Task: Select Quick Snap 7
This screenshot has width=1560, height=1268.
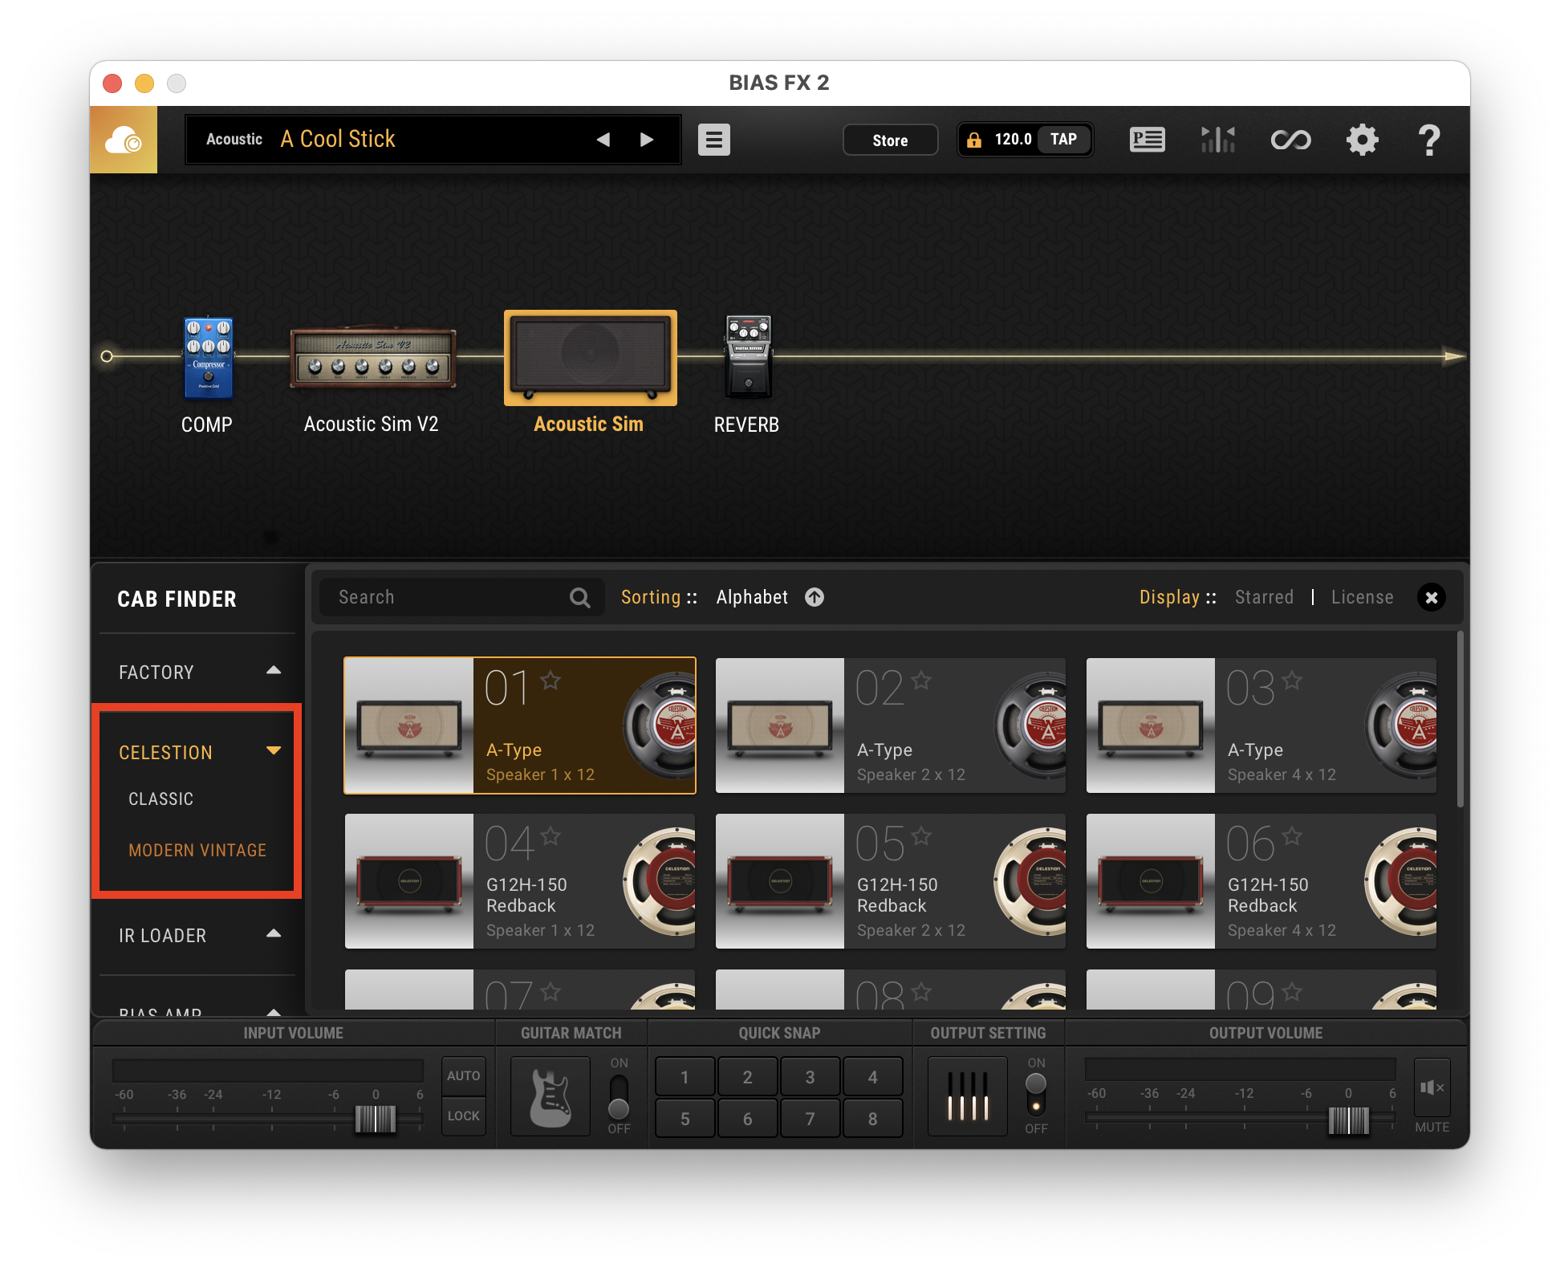Action: point(810,1119)
